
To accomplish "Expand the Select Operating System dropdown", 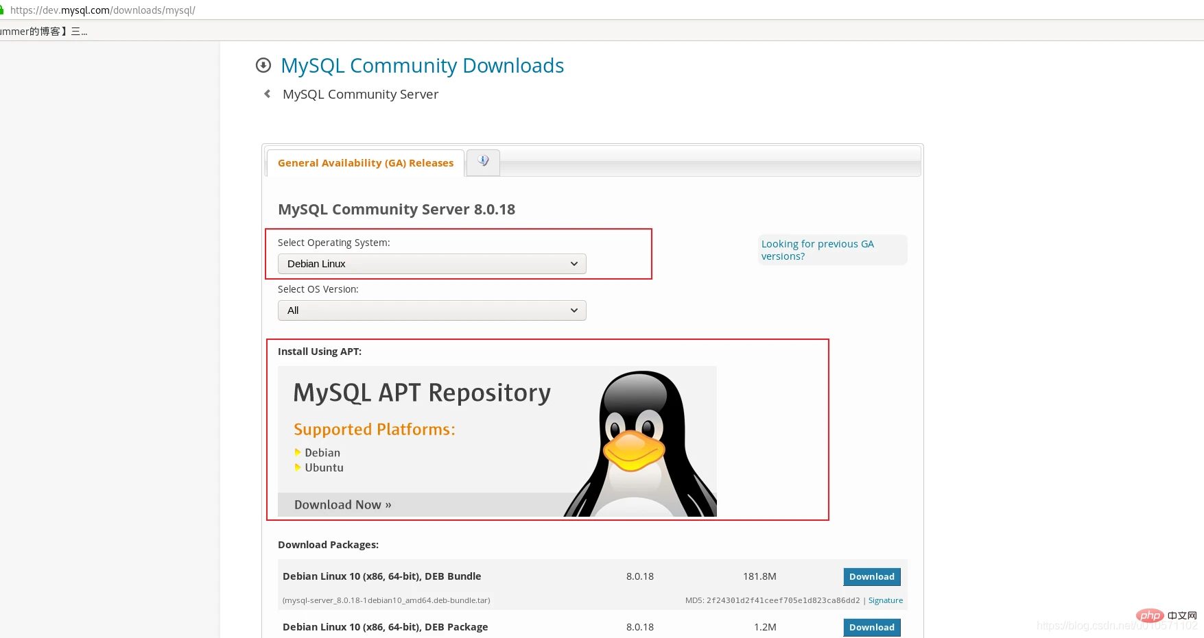I will (432, 264).
